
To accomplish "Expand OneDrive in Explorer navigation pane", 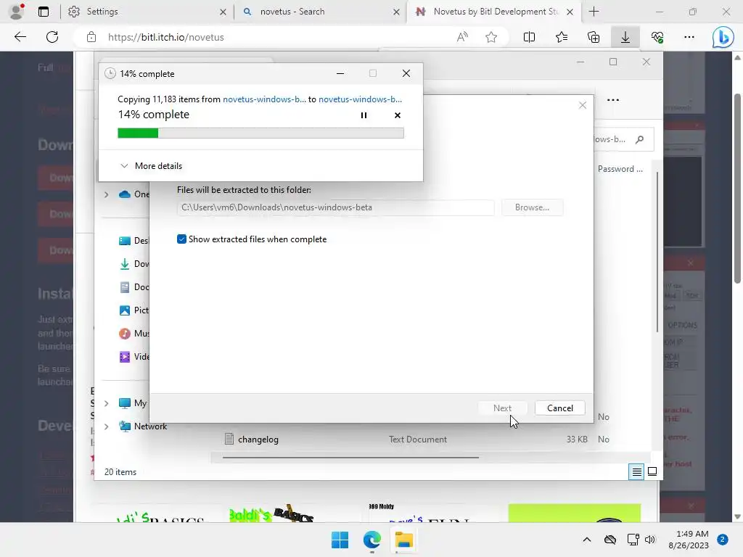I will click(106, 194).
